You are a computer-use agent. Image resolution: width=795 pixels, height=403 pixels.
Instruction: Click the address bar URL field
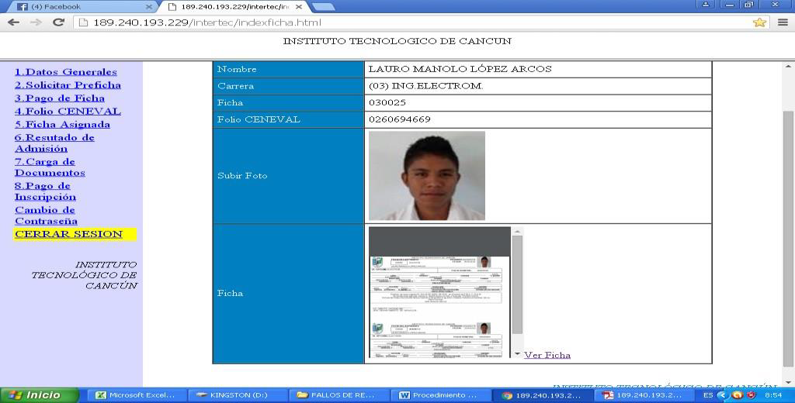point(413,22)
